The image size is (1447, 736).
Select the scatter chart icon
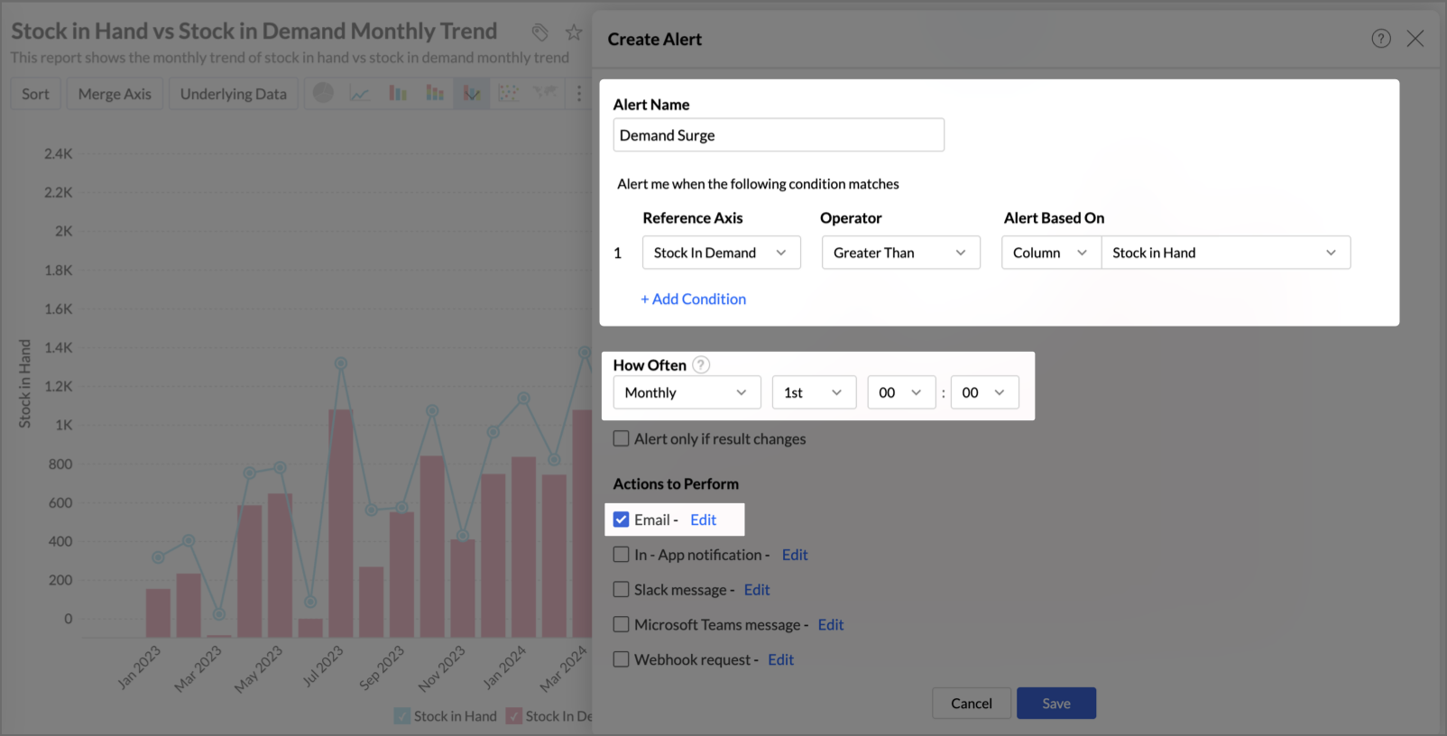[508, 93]
